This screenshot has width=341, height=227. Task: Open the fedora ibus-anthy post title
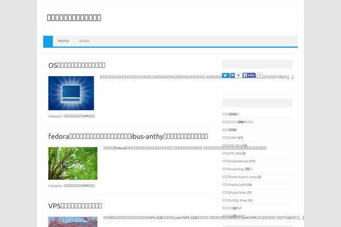coord(128,136)
